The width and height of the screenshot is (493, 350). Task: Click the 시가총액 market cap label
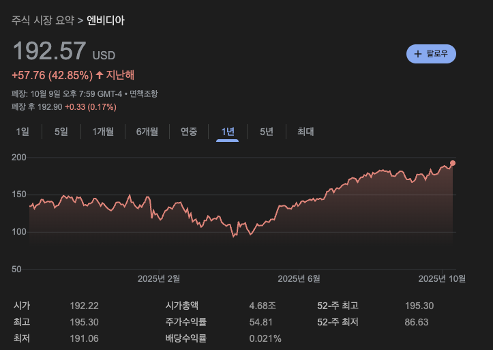186,306
